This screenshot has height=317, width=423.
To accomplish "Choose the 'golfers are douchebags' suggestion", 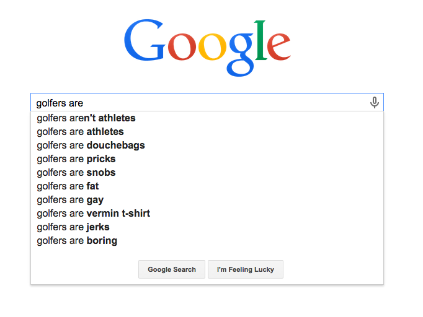I will click(207, 145).
